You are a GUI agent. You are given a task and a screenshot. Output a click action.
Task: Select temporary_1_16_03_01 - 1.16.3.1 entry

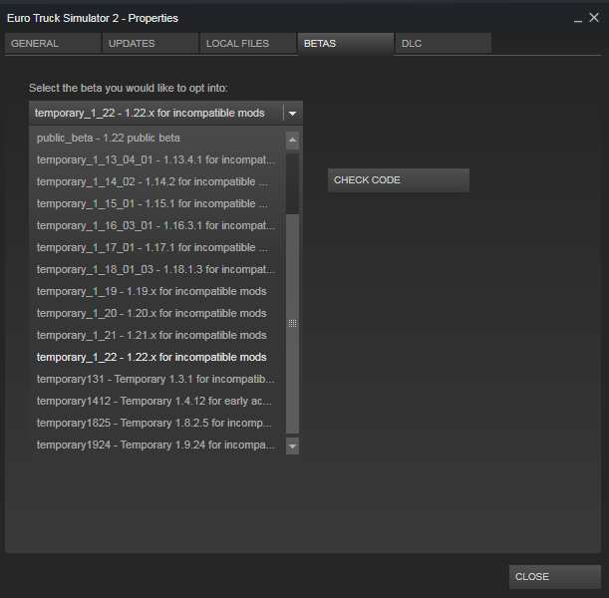[x=157, y=225]
